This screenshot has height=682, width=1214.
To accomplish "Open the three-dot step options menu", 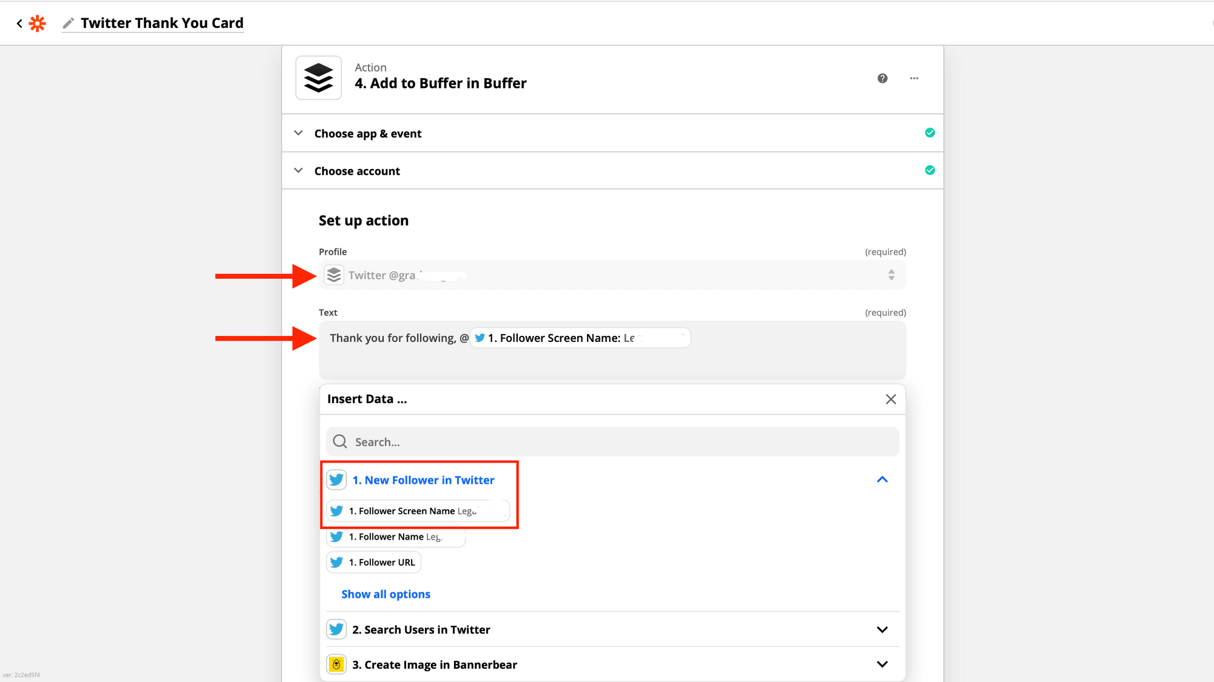I will coord(914,78).
